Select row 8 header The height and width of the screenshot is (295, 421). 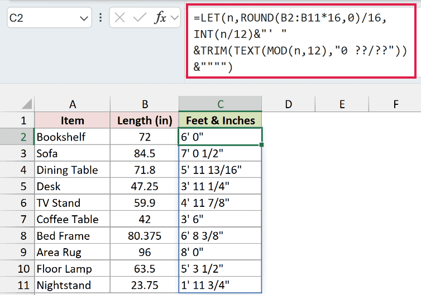click(x=17, y=236)
